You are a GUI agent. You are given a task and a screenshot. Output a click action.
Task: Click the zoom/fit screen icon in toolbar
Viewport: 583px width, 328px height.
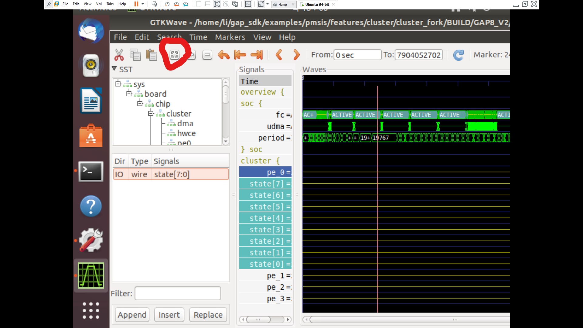(x=175, y=54)
